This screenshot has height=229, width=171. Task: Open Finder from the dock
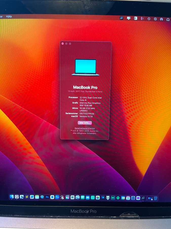click(x=12, y=197)
